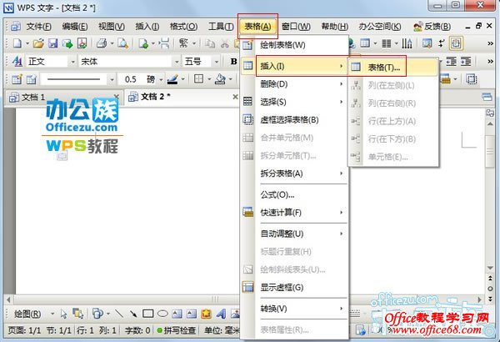Click the New document icon
This screenshot has width=500, height=342.
[17, 43]
